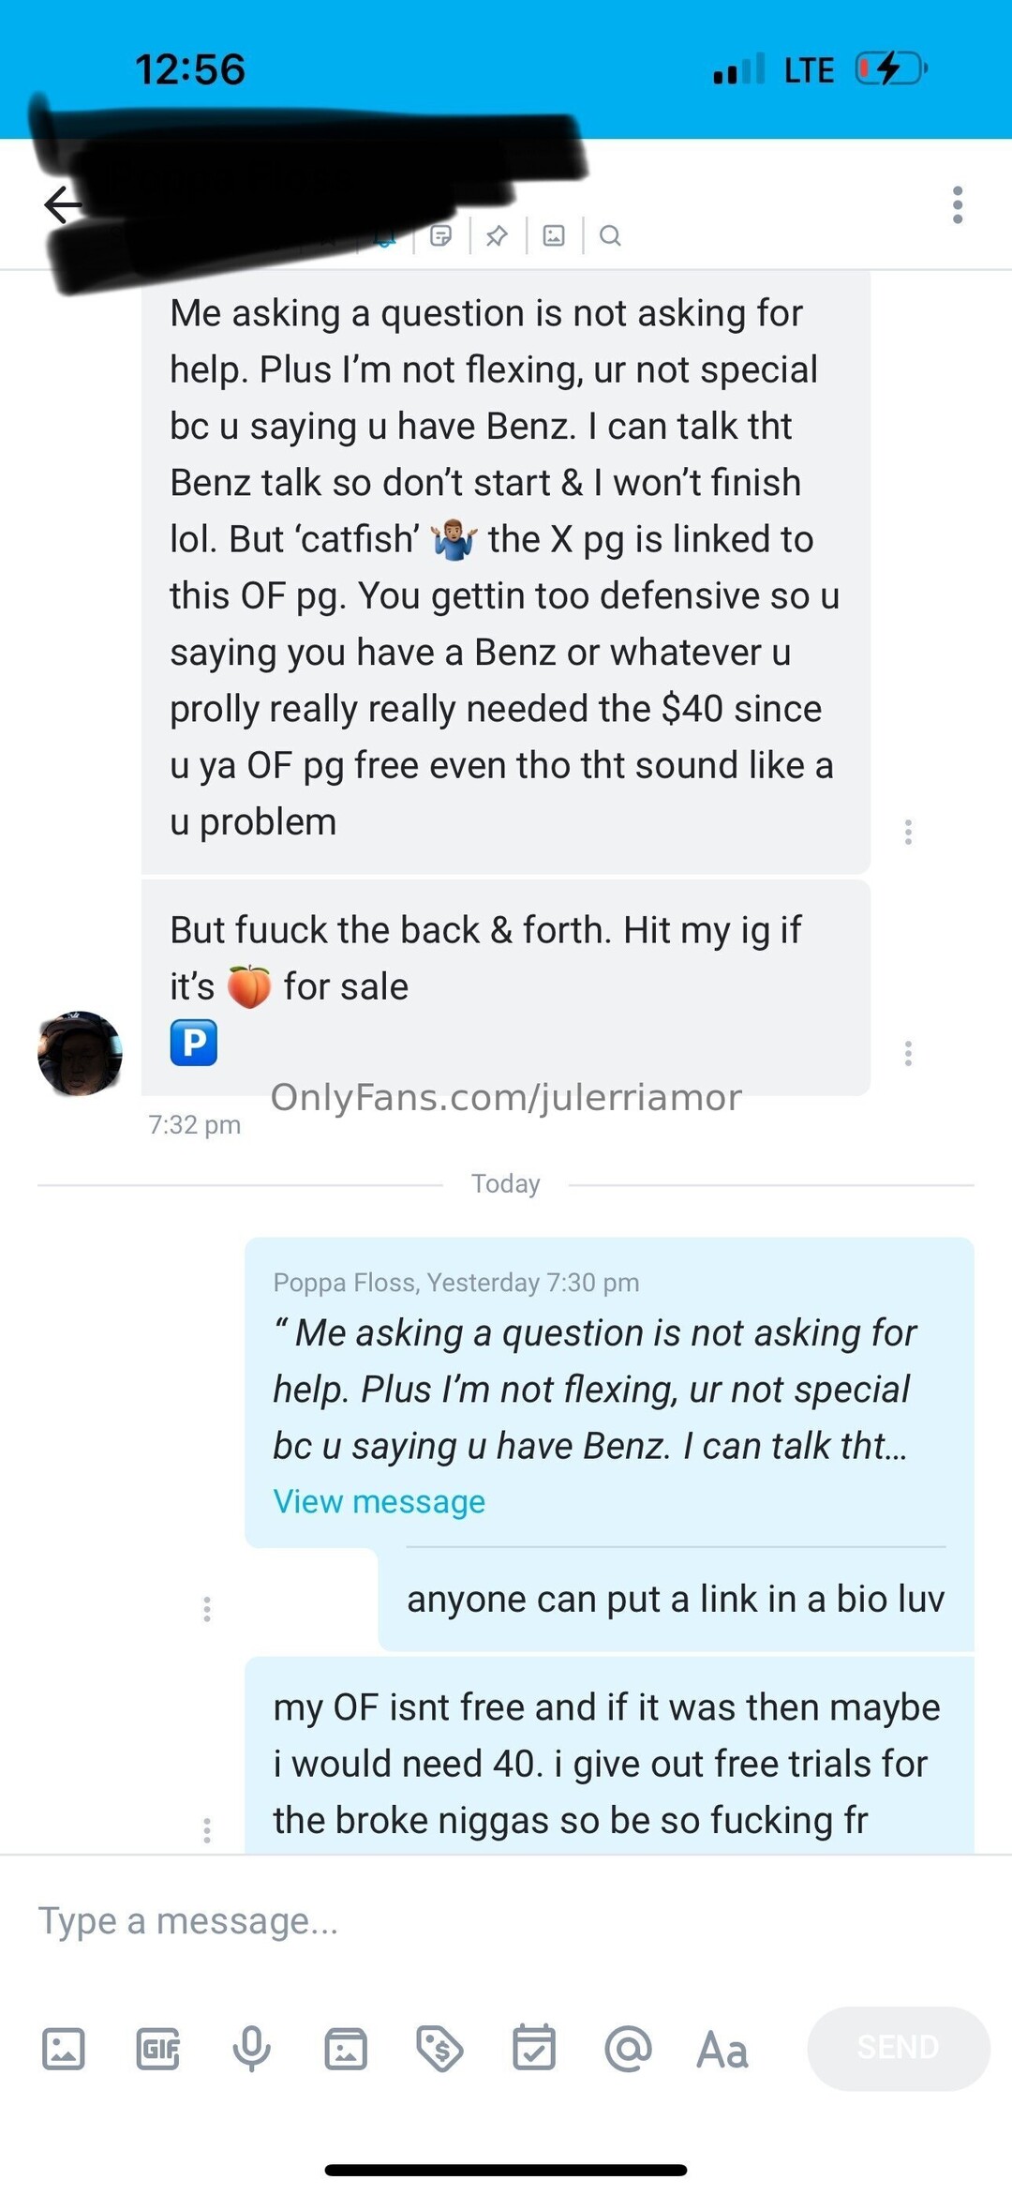
Task: Open options dots beside "anyone can put a link" message
Action: click(207, 1609)
